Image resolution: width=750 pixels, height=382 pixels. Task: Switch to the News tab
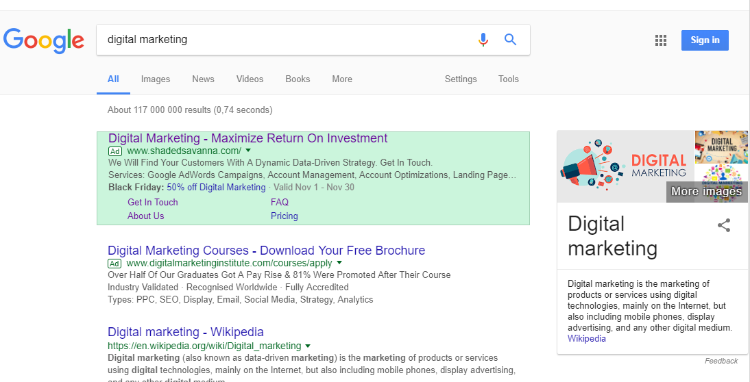pos(204,79)
